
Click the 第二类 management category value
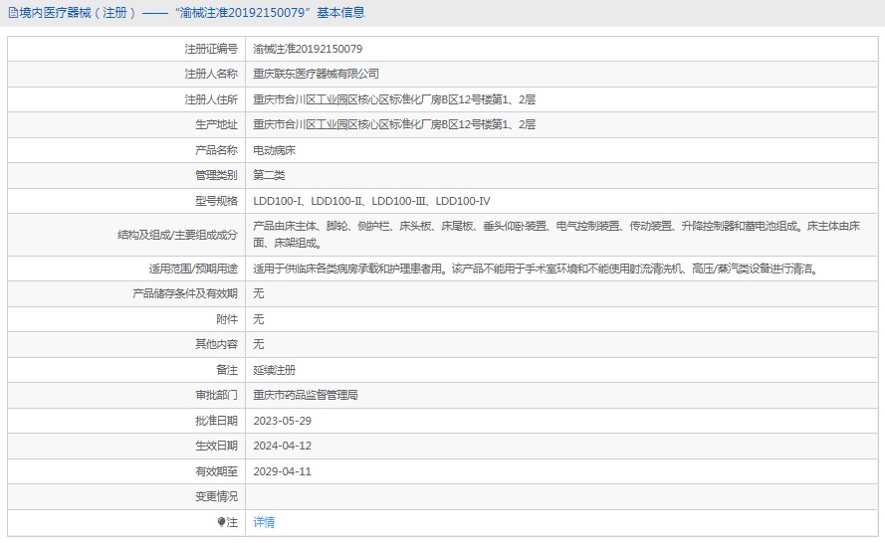269,175
